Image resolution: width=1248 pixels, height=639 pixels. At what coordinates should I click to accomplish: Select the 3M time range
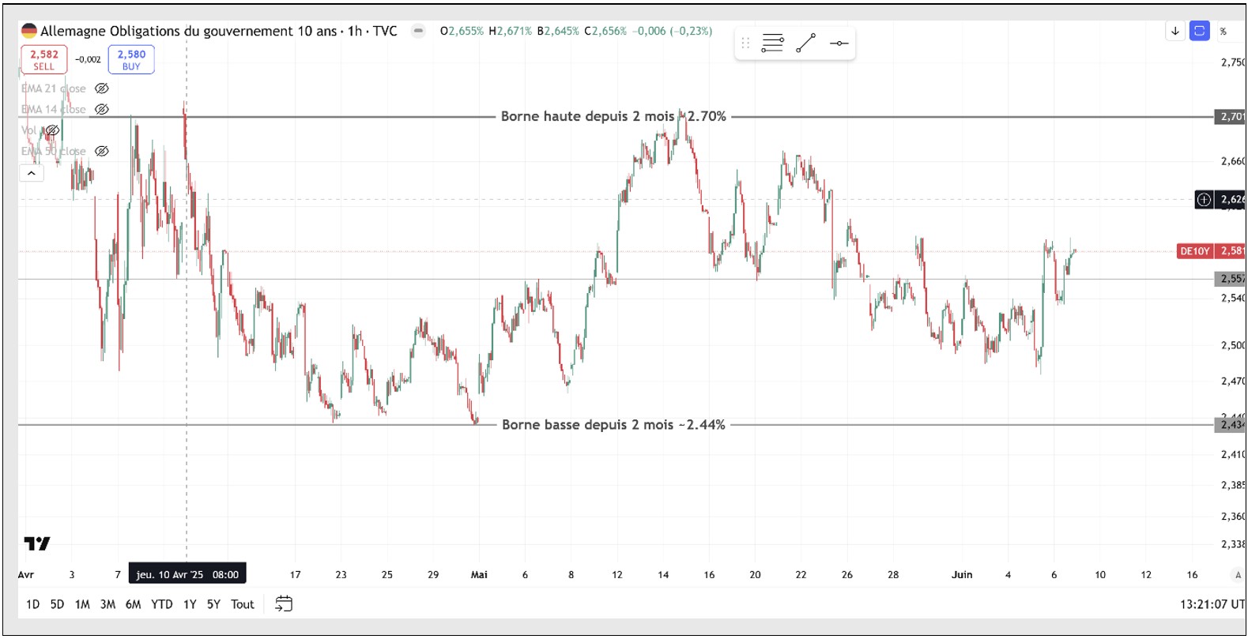point(107,604)
